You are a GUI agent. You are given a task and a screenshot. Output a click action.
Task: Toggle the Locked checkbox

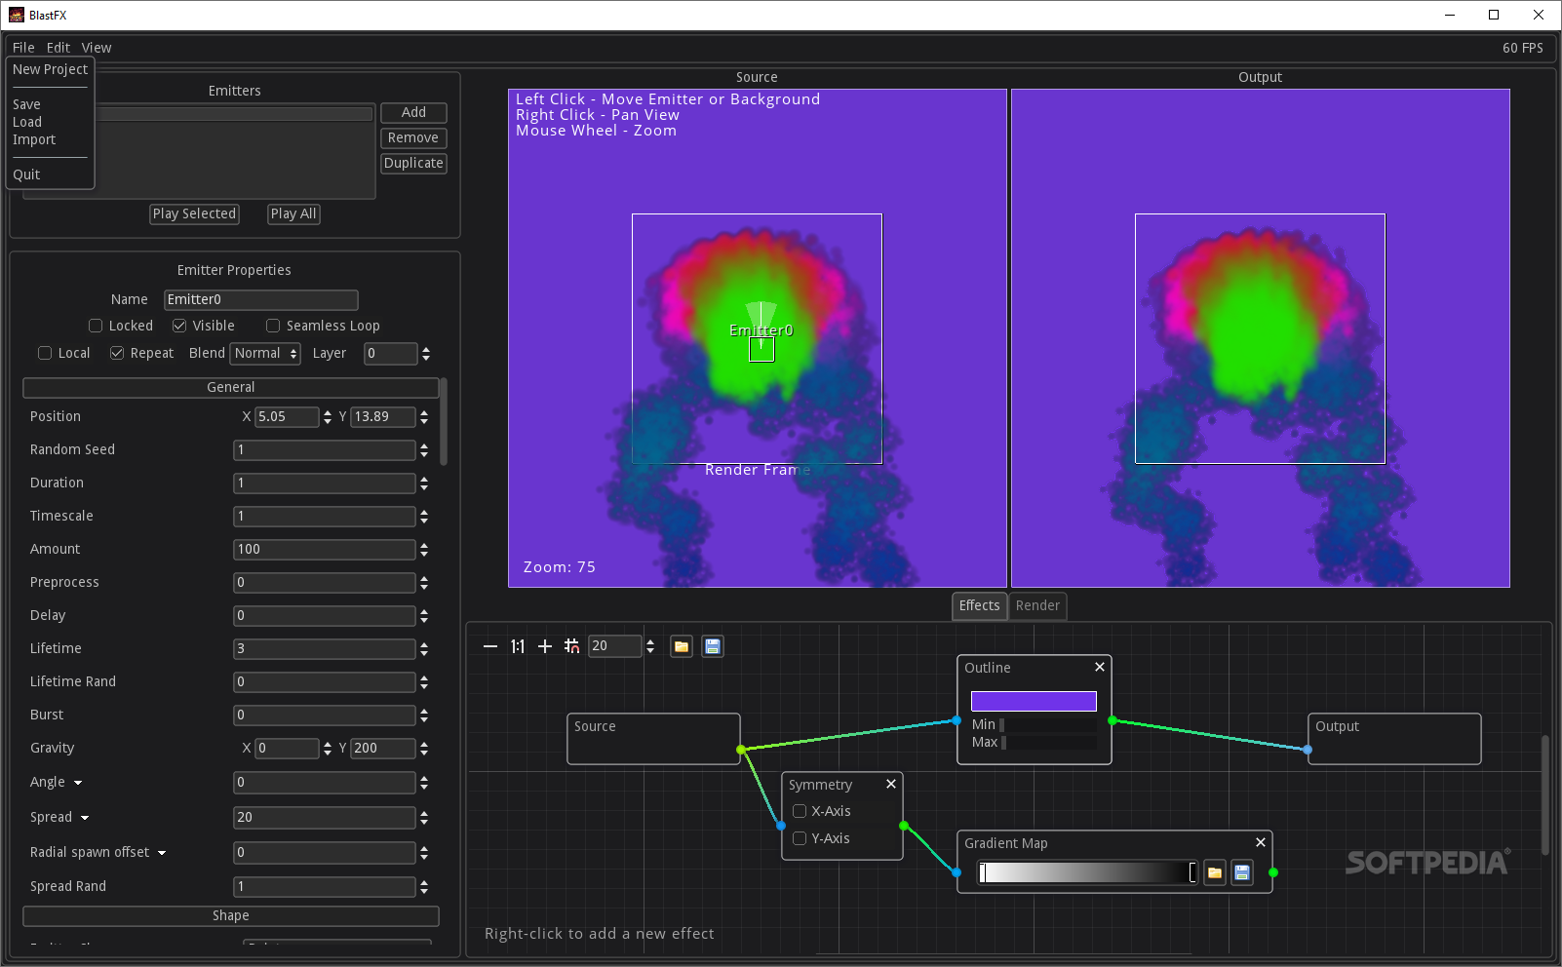pos(96,326)
